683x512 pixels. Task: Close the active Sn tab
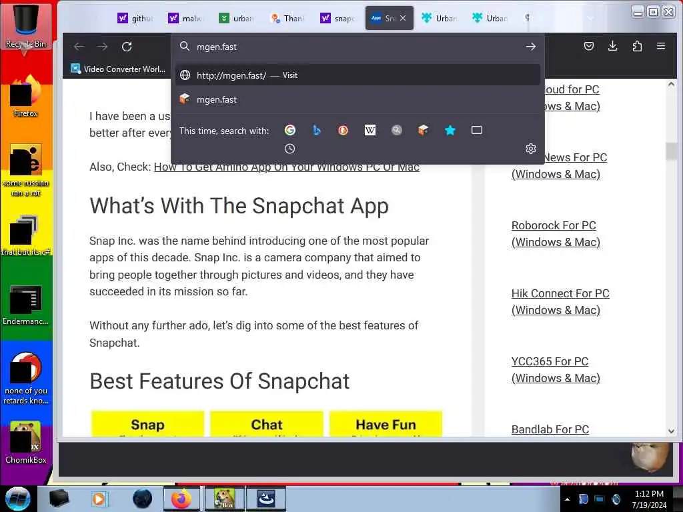[x=403, y=18]
